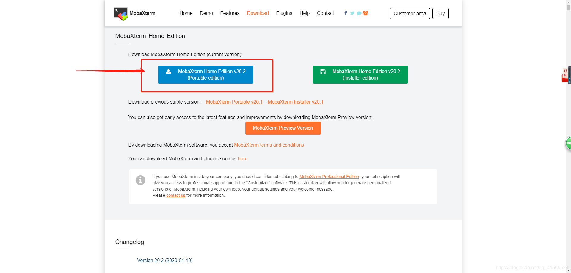
Task: Click Version 20.2 (2020-04-10) changelog entry
Action: point(165,260)
